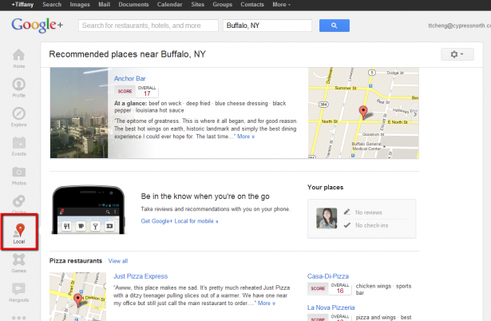This screenshot has width=491, height=321.
Task: Open the Anchor Bar street map
Action: pos(363,113)
